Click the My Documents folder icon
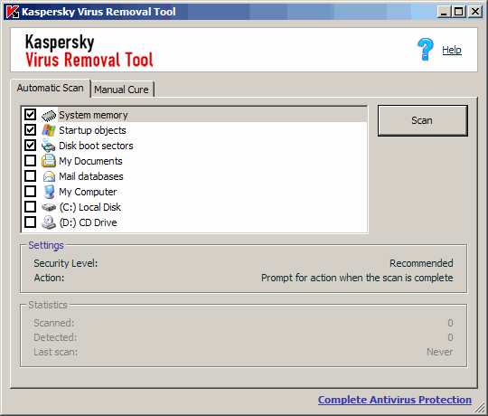This screenshot has width=488, height=416. pos(49,161)
